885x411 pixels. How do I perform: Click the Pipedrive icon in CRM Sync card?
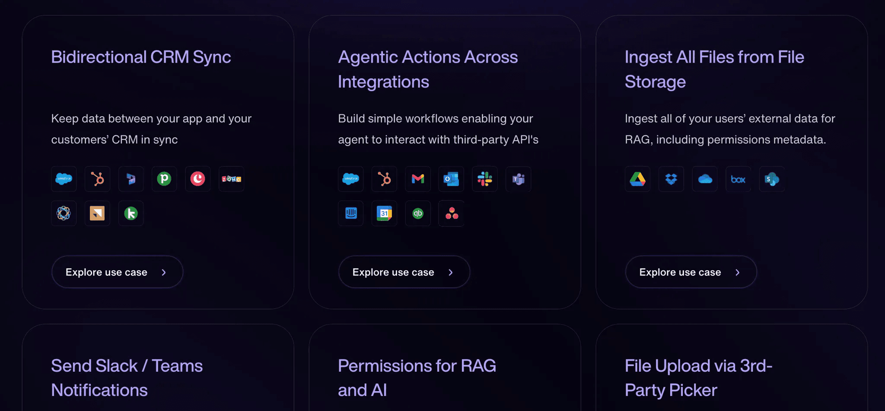(x=164, y=179)
